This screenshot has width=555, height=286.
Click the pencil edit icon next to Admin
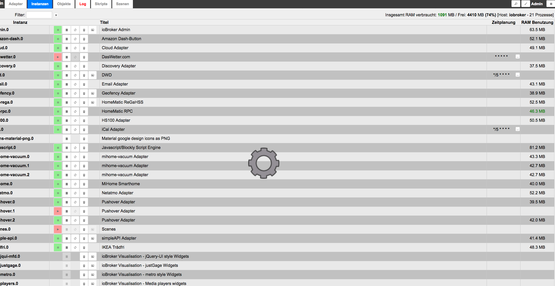[x=526, y=4]
